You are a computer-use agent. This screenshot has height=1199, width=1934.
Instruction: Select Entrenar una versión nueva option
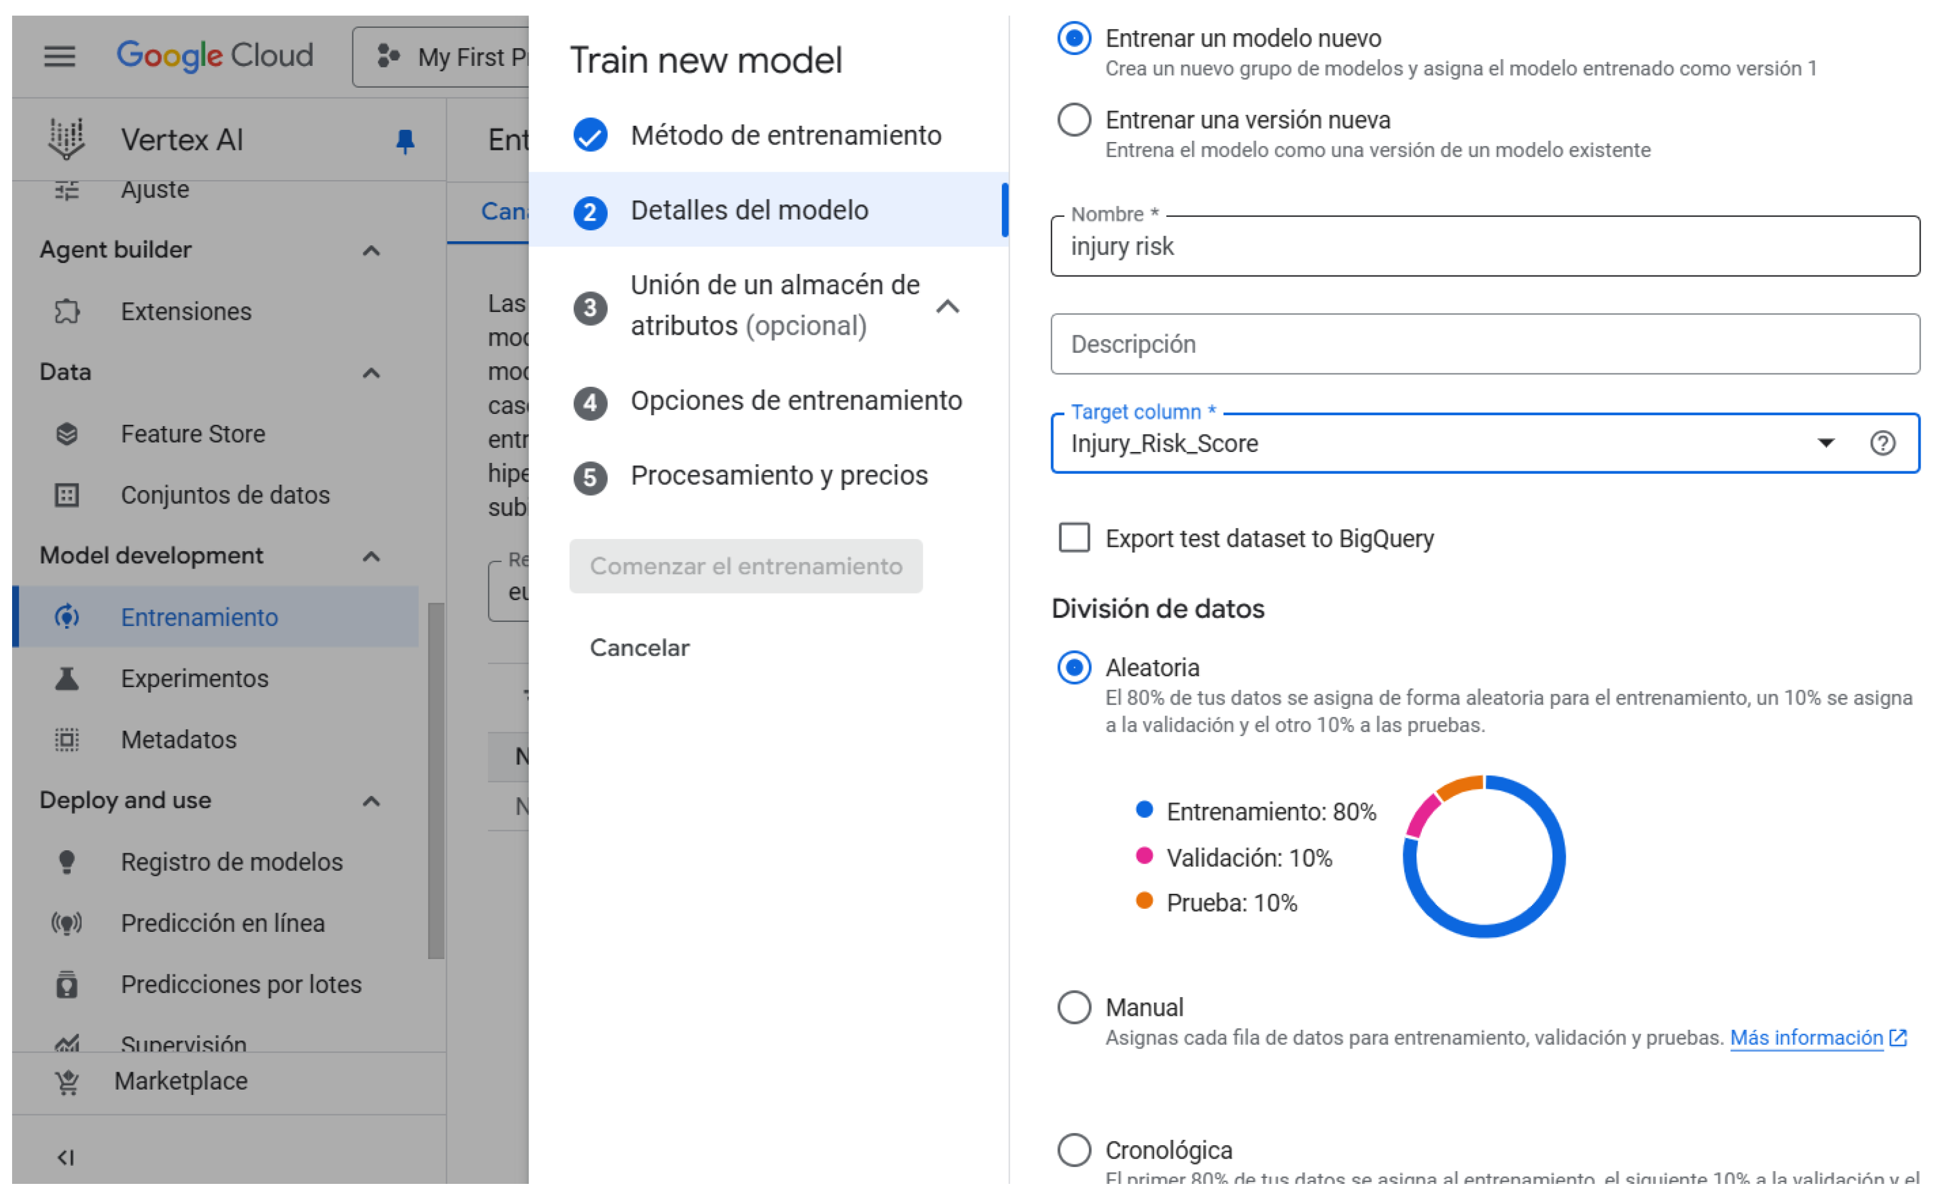point(1074,120)
